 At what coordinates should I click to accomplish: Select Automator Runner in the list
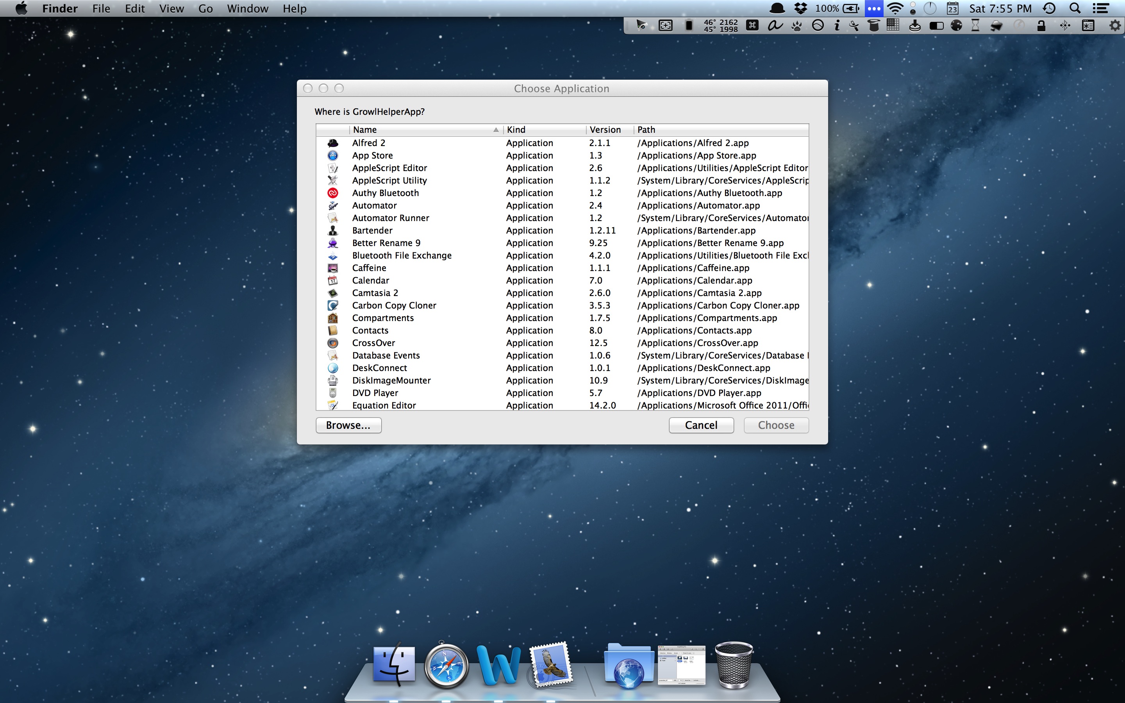562,218
